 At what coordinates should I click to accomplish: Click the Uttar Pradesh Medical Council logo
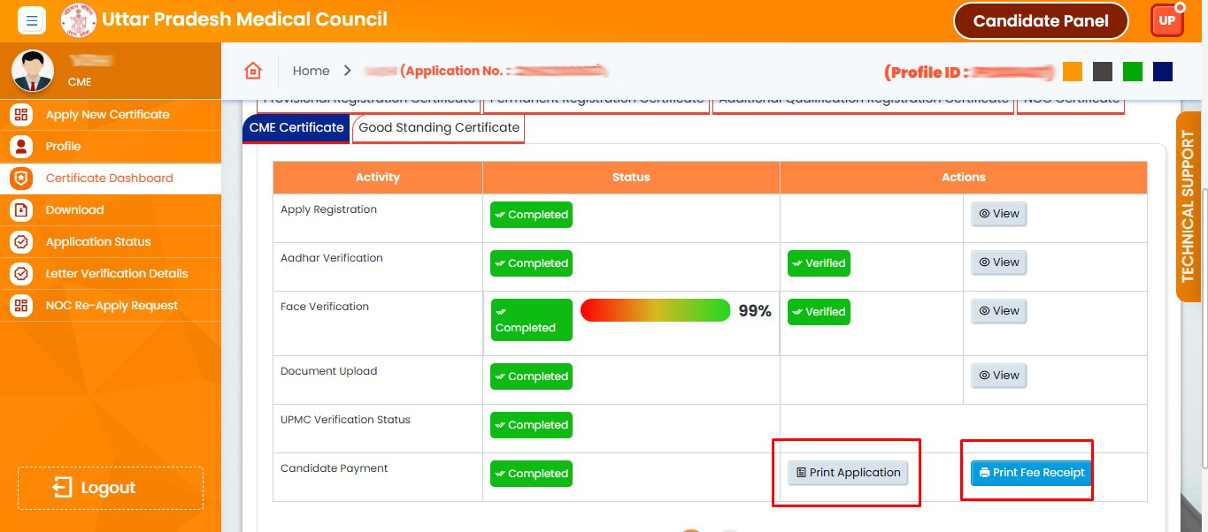pyautogui.click(x=79, y=20)
